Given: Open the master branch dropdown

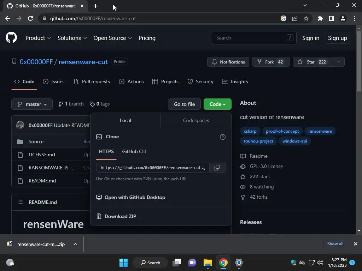Looking at the screenshot, I should click(32, 104).
